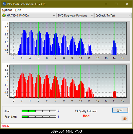
Task: Minimize the PlexTools window
Action: click(106, 4)
